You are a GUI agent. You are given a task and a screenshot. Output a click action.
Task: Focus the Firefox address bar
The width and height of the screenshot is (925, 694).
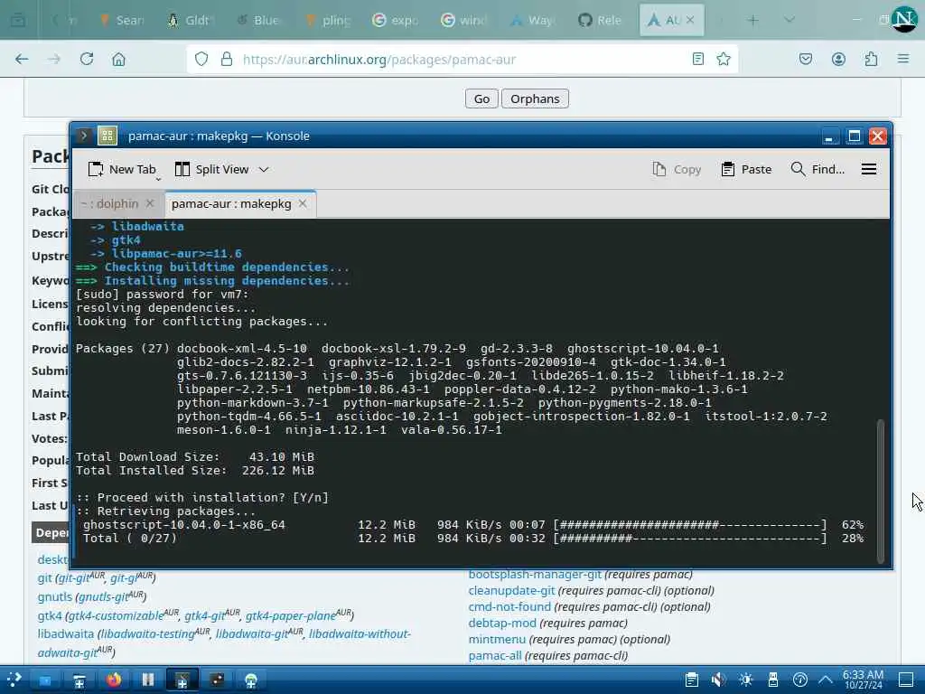tap(462, 59)
